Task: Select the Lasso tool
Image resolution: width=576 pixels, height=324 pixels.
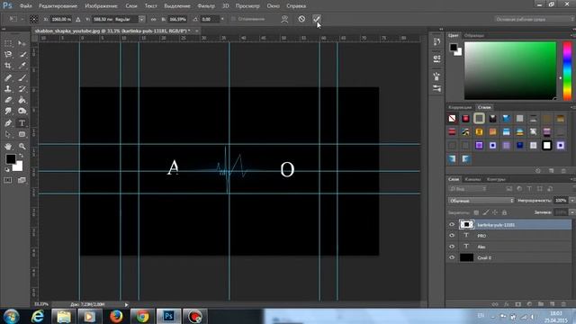Action: (x=8, y=54)
